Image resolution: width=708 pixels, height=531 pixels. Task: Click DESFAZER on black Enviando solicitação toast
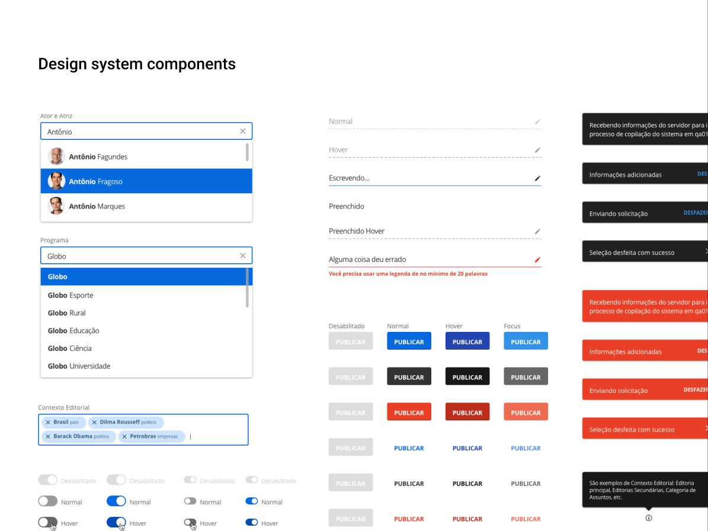(x=696, y=213)
